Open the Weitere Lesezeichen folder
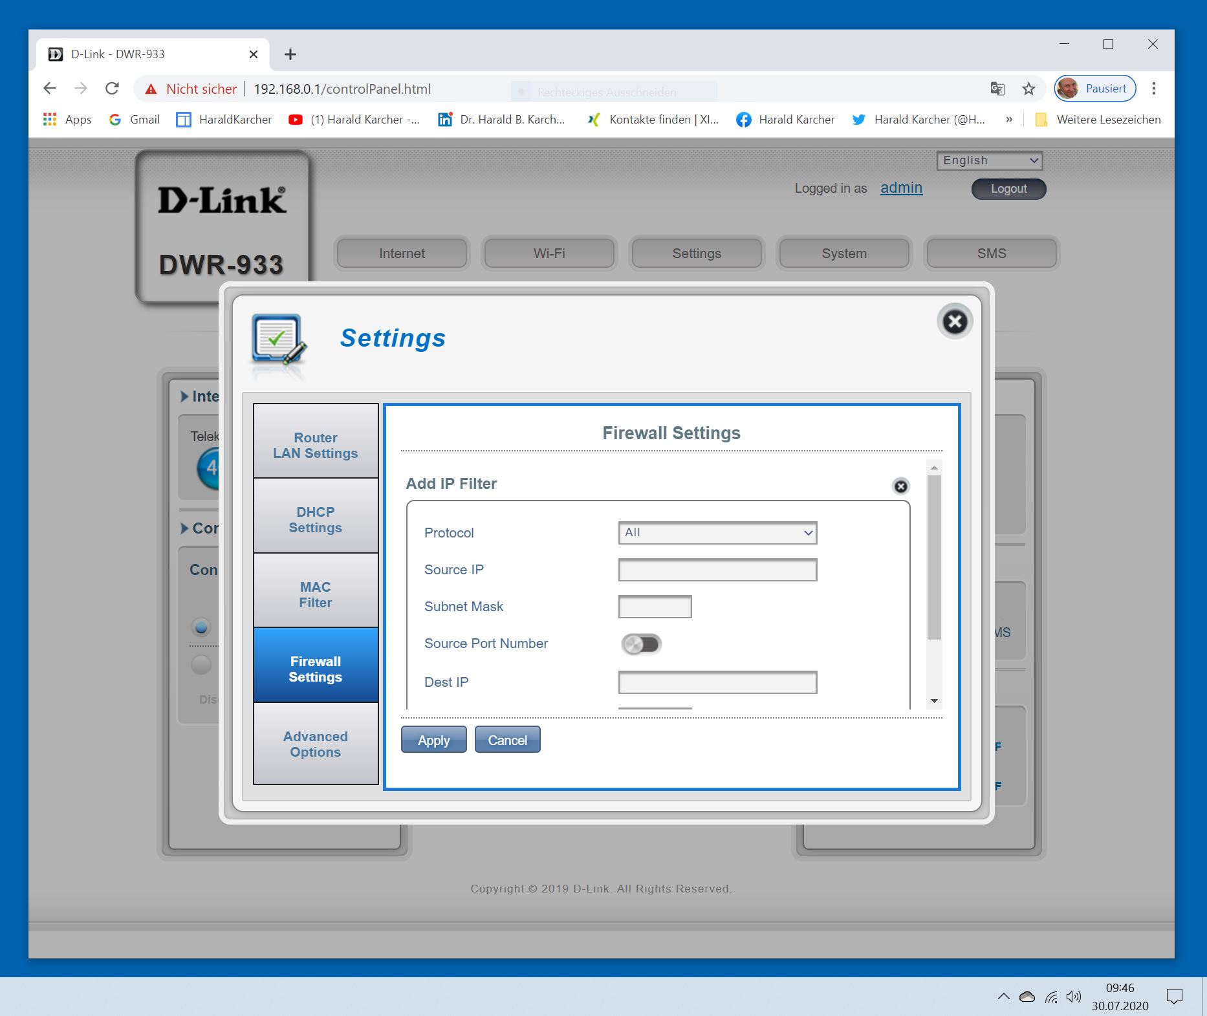Viewport: 1207px width, 1016px height. [x=1098, y=120]
